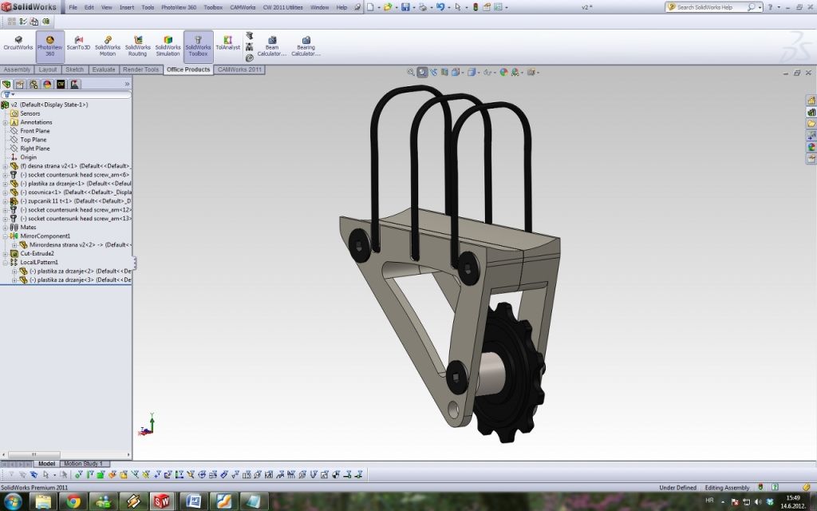
Task: Toggle the PhotoView 360 add-in
Action: 50,46
